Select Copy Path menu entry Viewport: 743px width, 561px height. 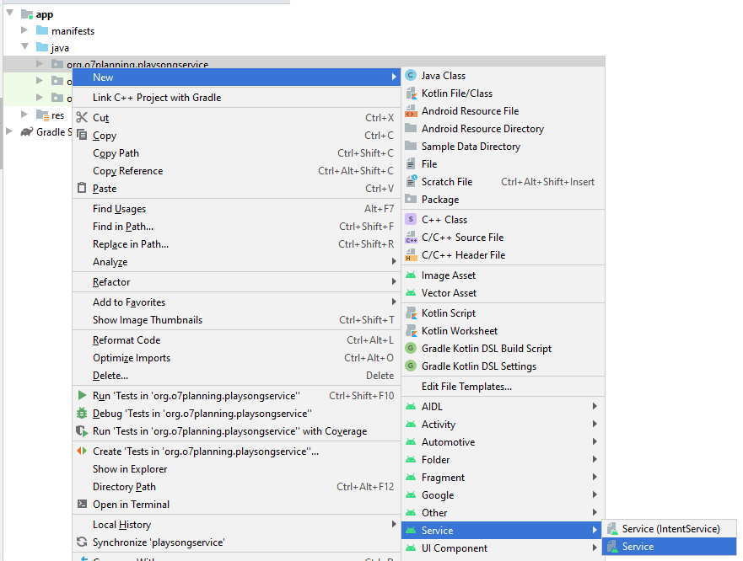(236, 153)
